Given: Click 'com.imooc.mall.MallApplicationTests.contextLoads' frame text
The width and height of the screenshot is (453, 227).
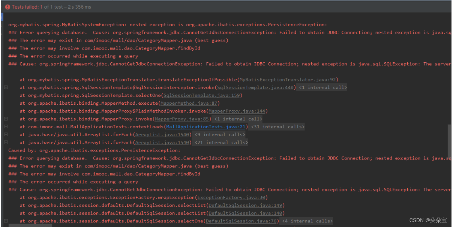Looking at the screenshot, I should pyautogui.click(x=96, y=127).
